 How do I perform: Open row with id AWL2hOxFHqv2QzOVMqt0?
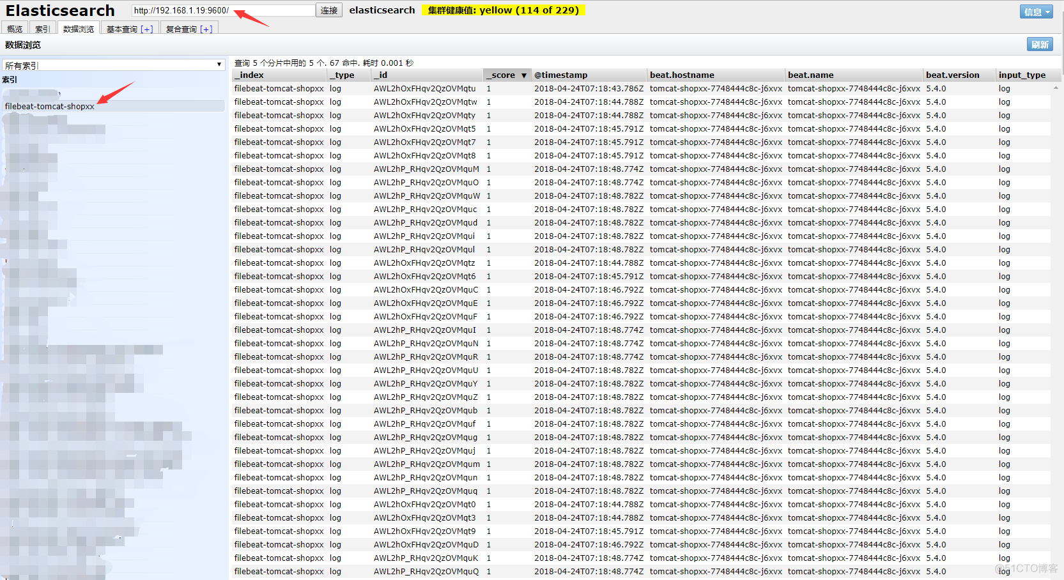[x=642, y=505]
